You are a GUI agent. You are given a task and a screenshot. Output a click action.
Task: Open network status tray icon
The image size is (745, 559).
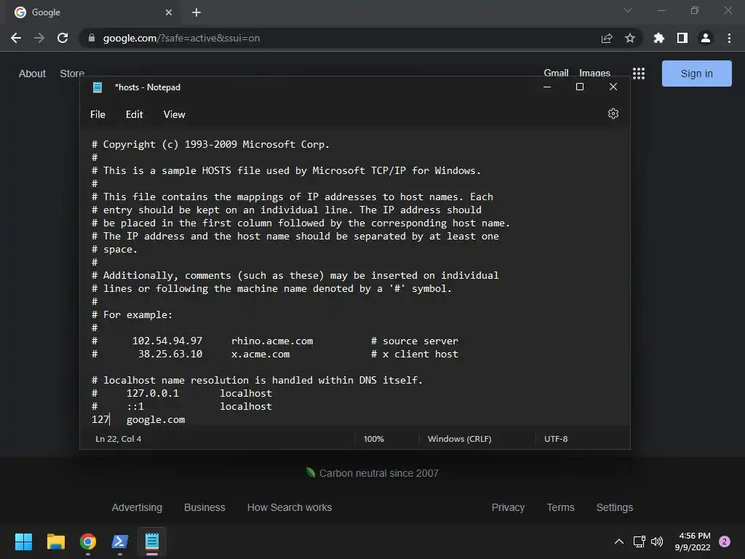coord(639,542)
